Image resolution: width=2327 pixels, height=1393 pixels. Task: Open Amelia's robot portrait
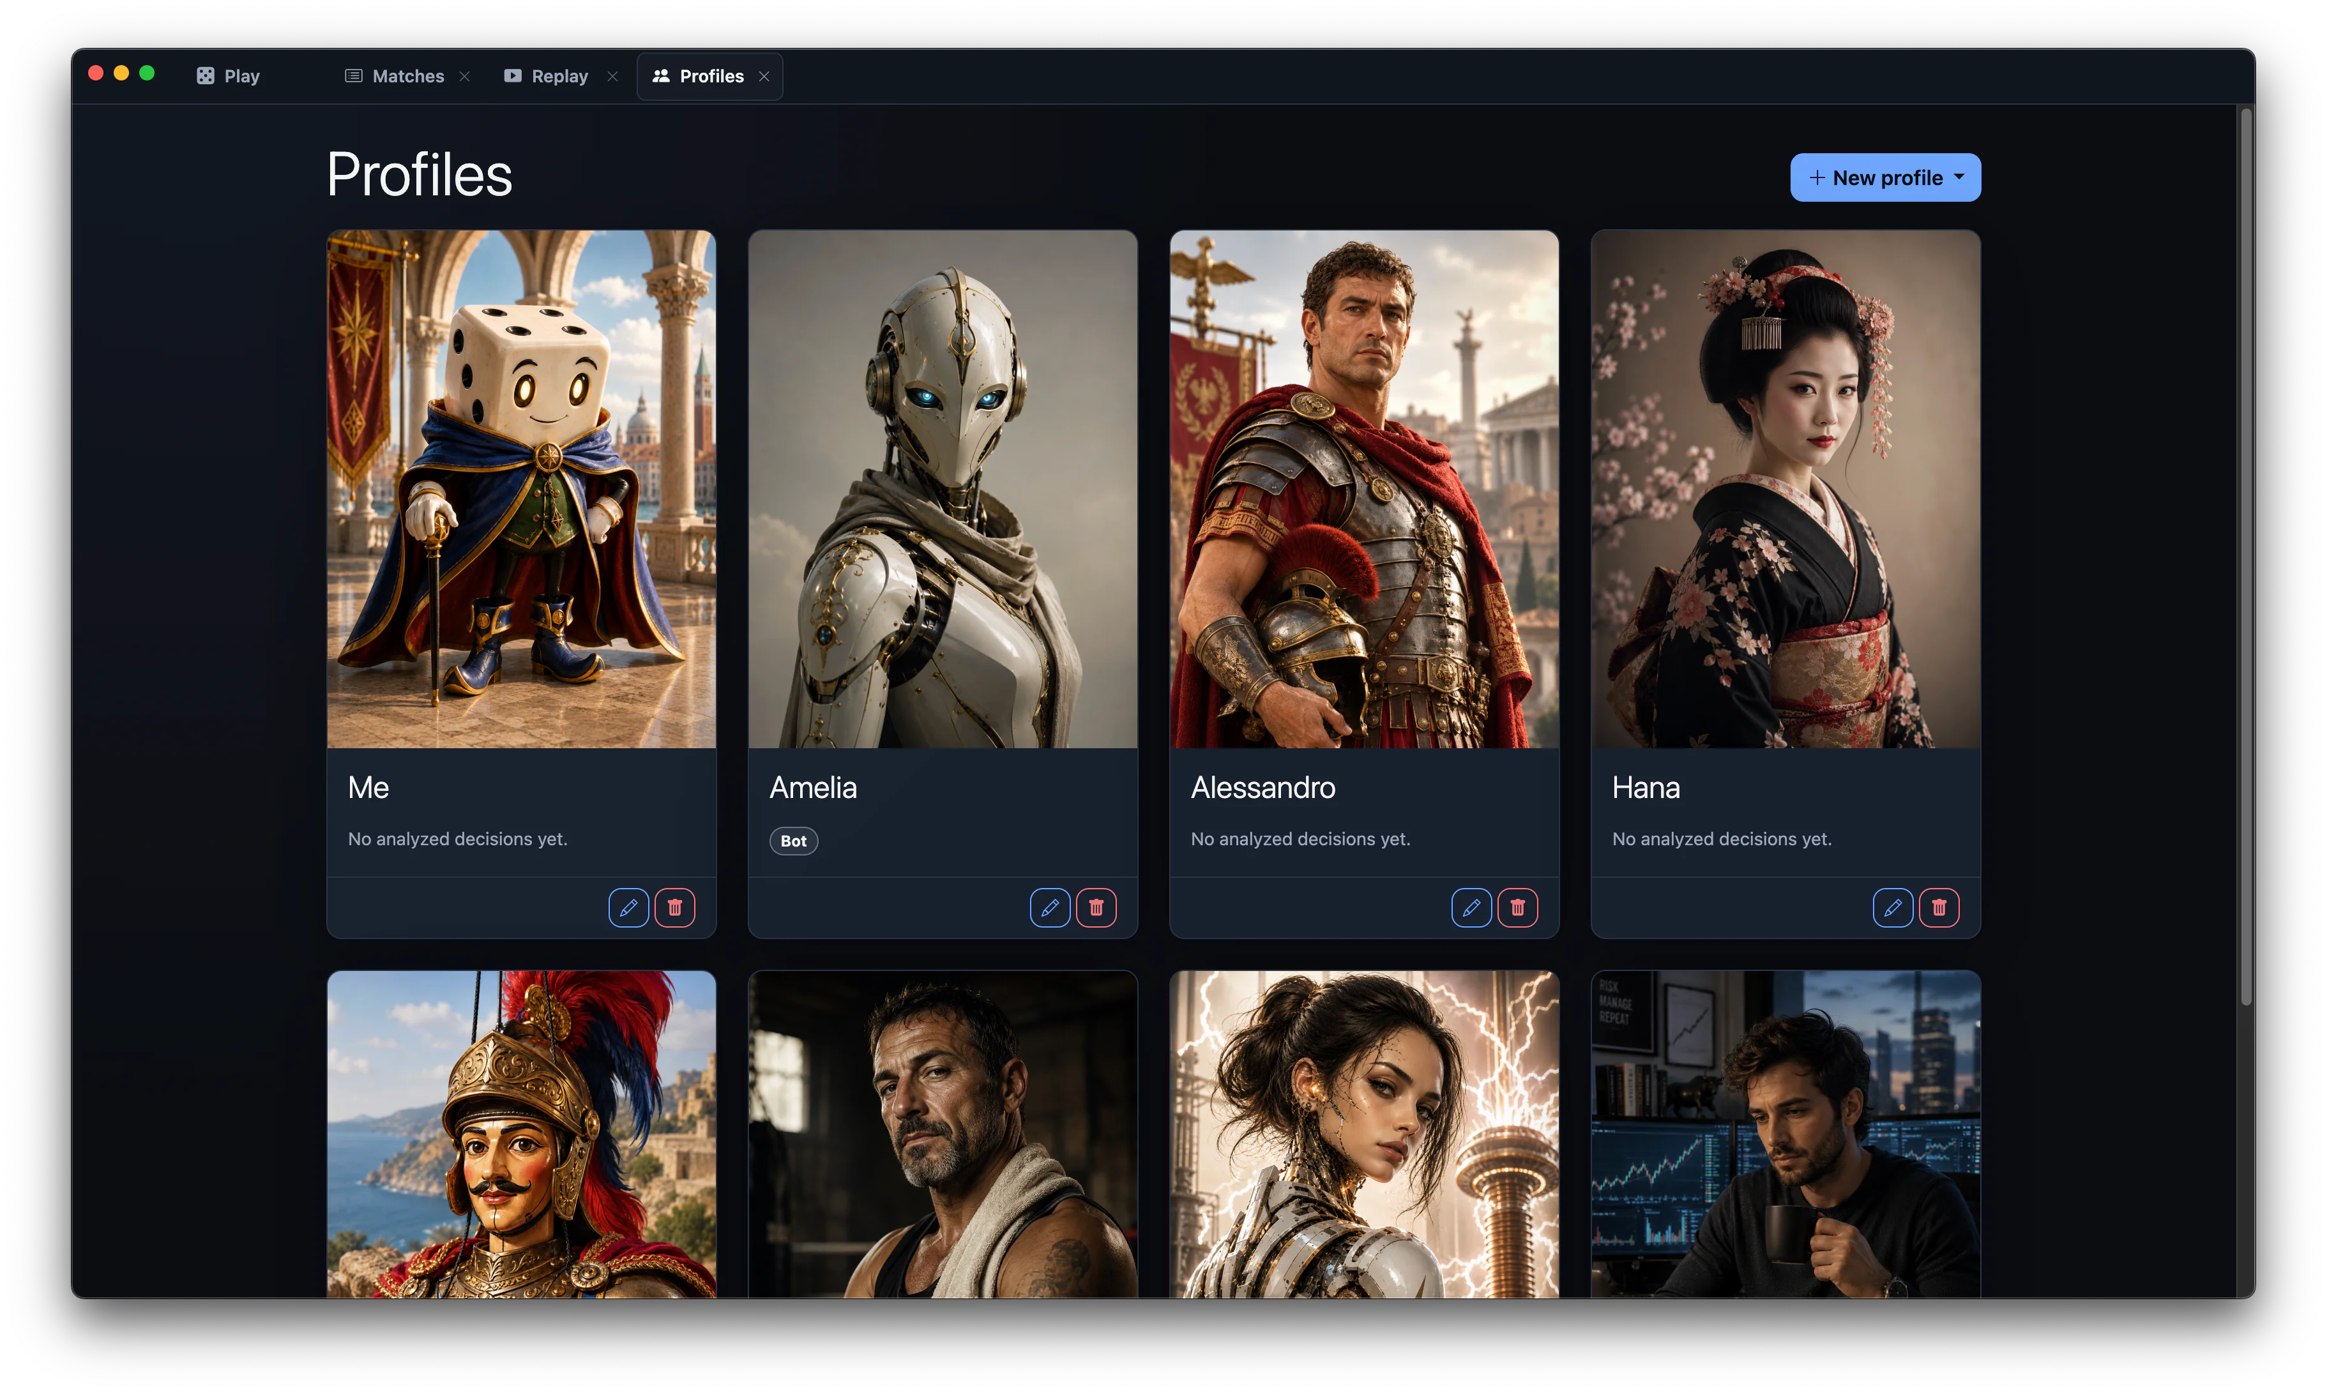[x=943, y=489]
